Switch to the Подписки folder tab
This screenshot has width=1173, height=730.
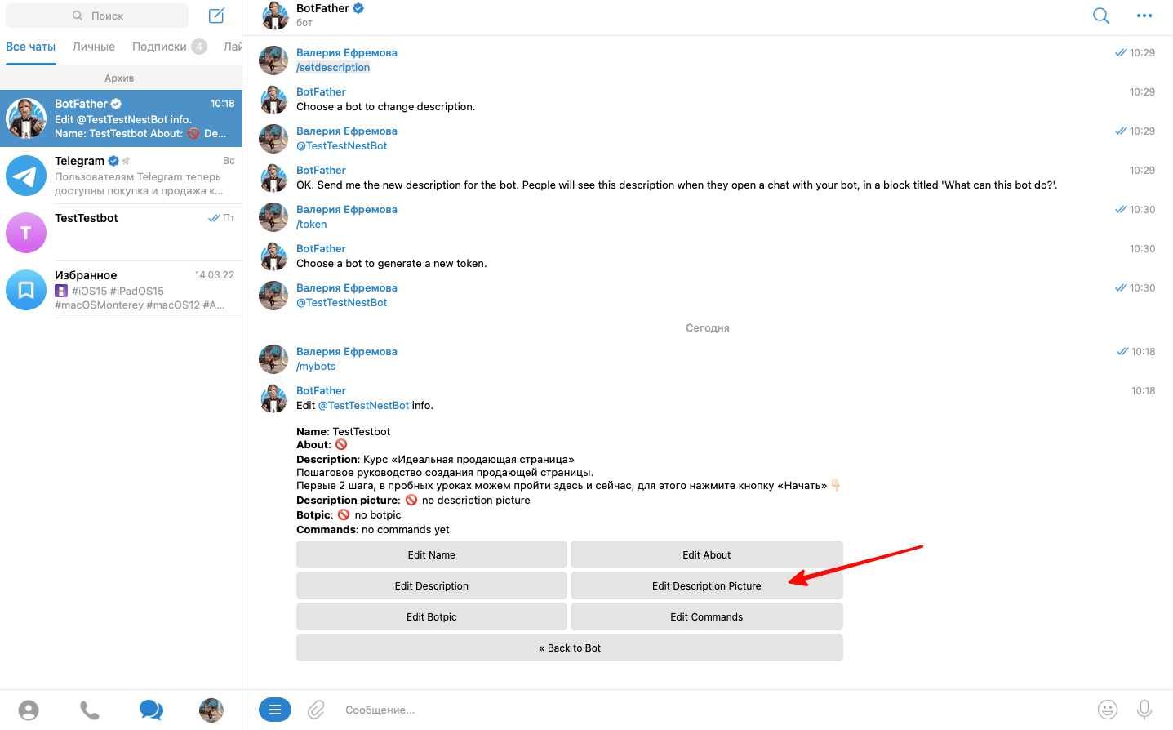pyautogui.click(x=160, y=47)
